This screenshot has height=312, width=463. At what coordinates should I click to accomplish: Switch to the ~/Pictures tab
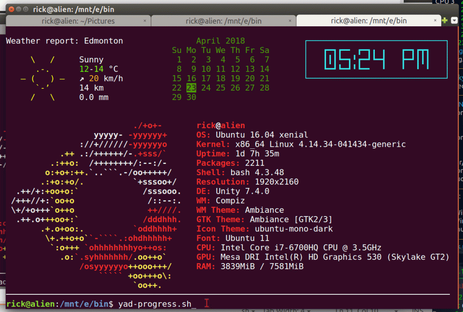[x=78, y=21]
